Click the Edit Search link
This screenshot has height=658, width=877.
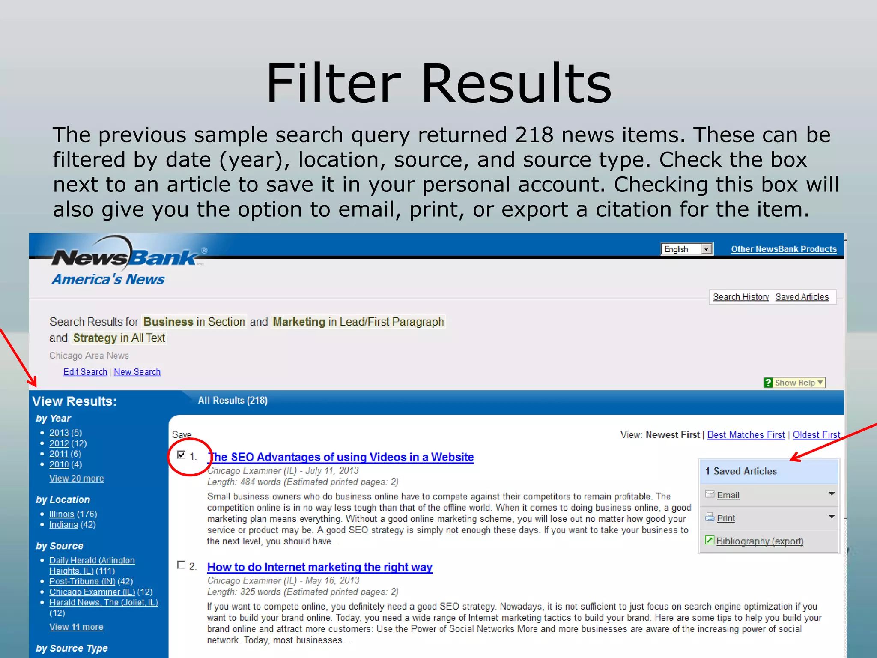[85, 372]
